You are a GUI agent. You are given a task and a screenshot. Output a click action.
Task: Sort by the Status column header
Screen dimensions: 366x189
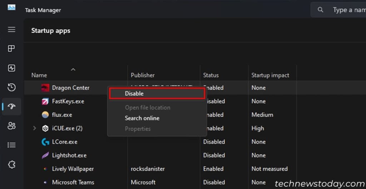click(x=211, y=75)
